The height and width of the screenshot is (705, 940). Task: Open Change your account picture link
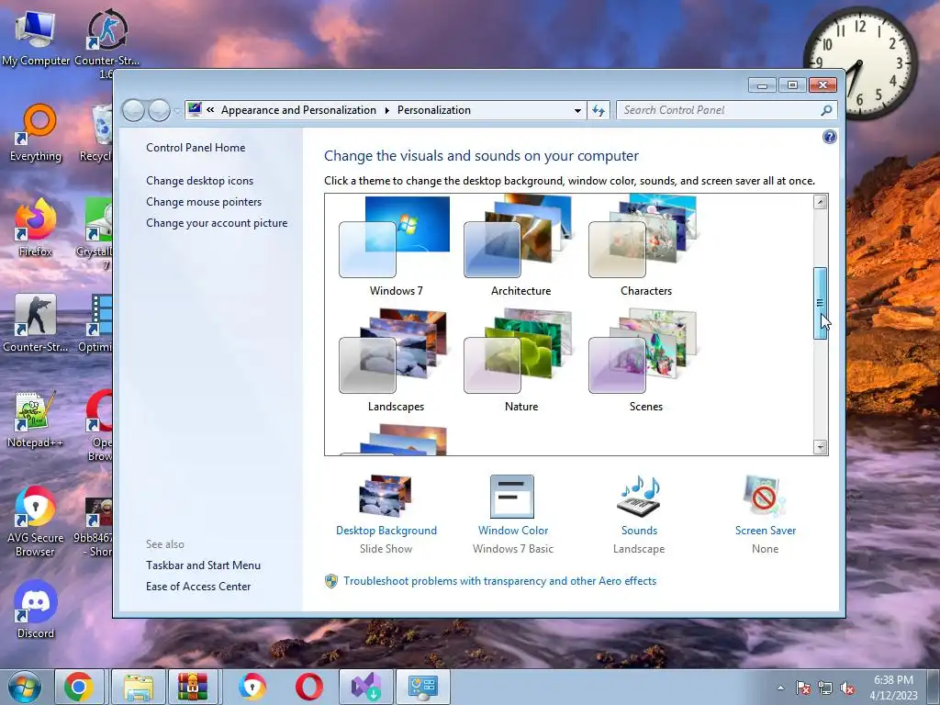click(217, 223)
